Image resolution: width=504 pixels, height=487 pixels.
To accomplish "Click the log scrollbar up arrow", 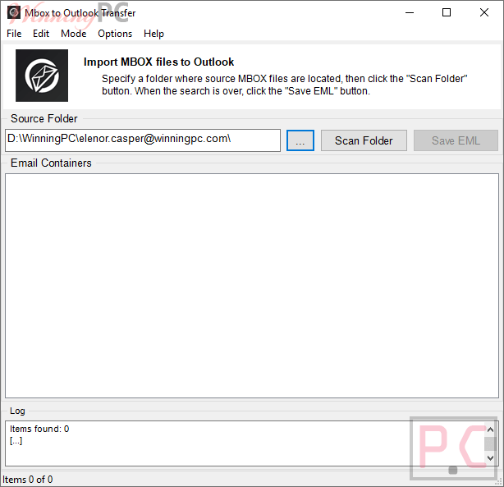I will click(490, 430).
